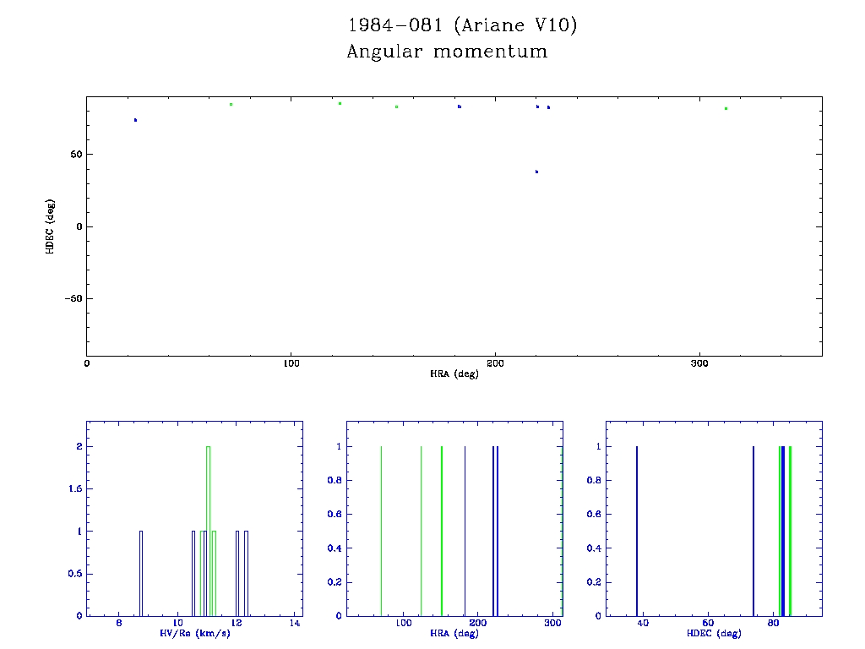Click the rightmost blue point in the scatter plot
865x649 pixels.
[548, 107]
